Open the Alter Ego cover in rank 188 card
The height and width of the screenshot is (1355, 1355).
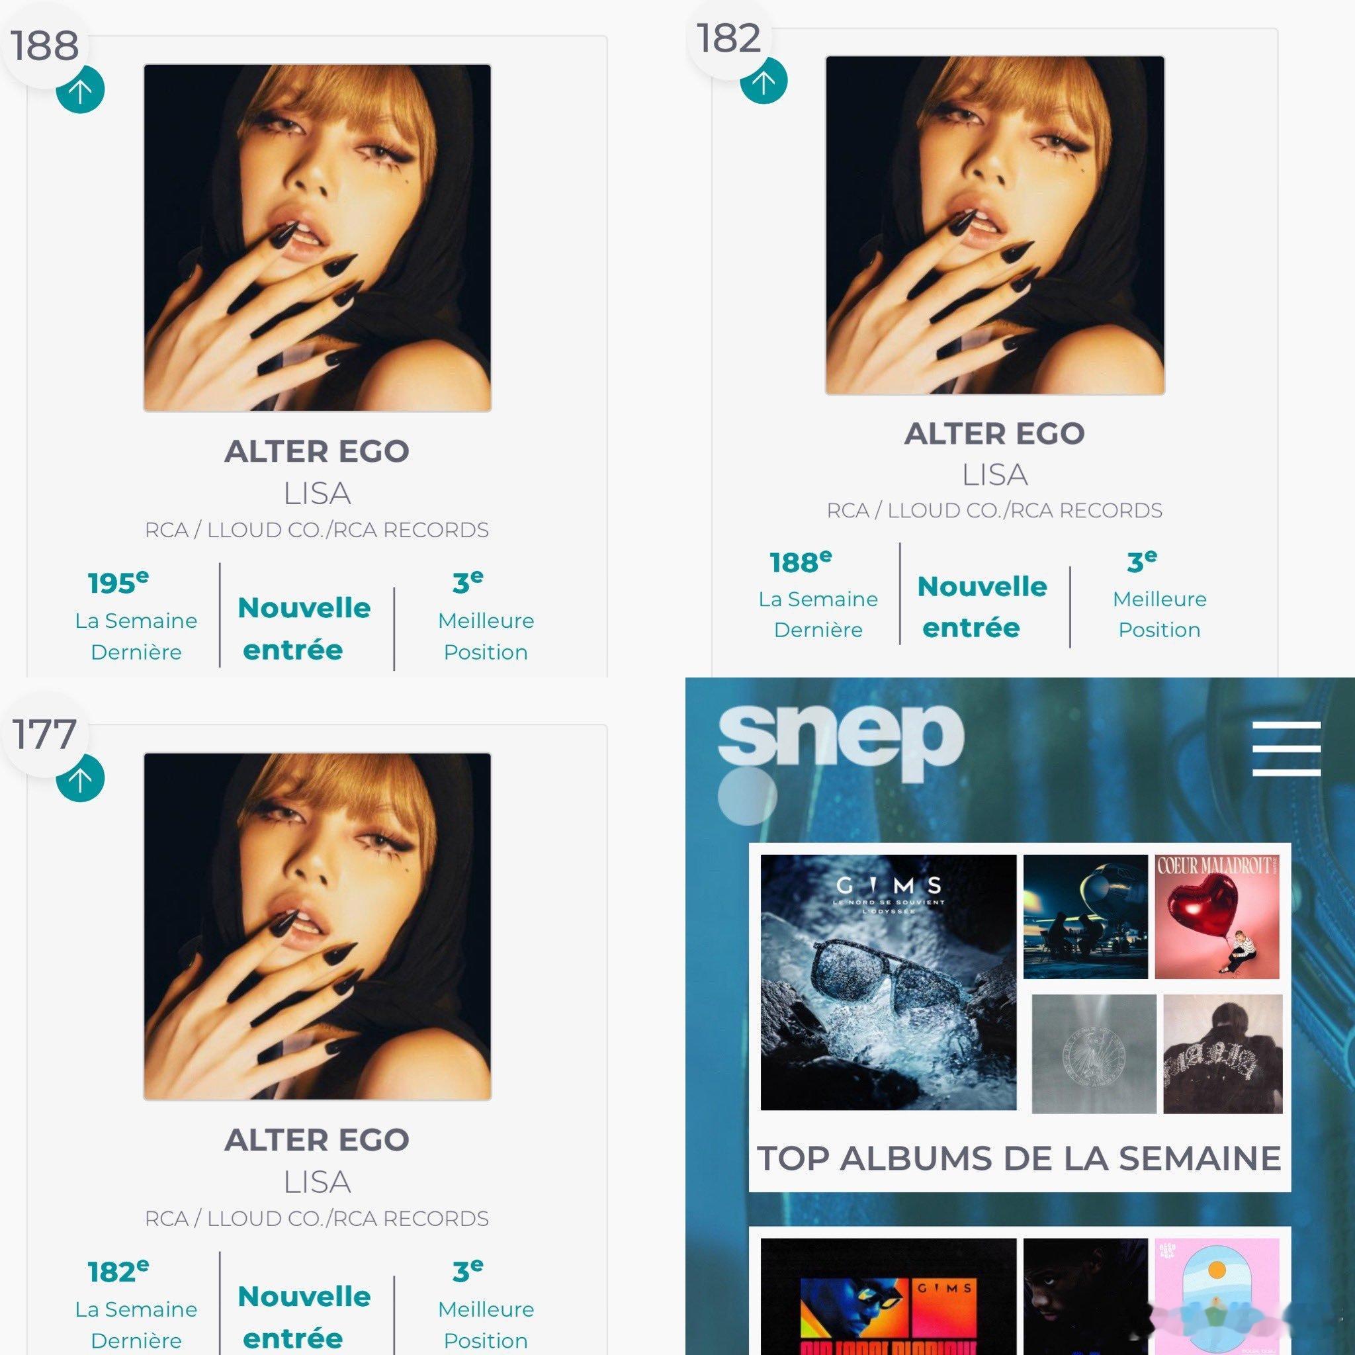point(317,238)
